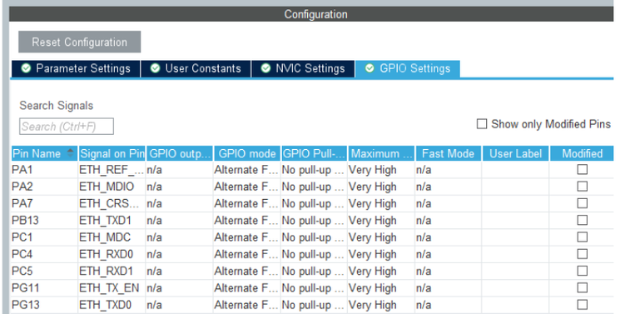Click green check icon on User Constants tab
The image size is (620, 314).
coord(155,68)
